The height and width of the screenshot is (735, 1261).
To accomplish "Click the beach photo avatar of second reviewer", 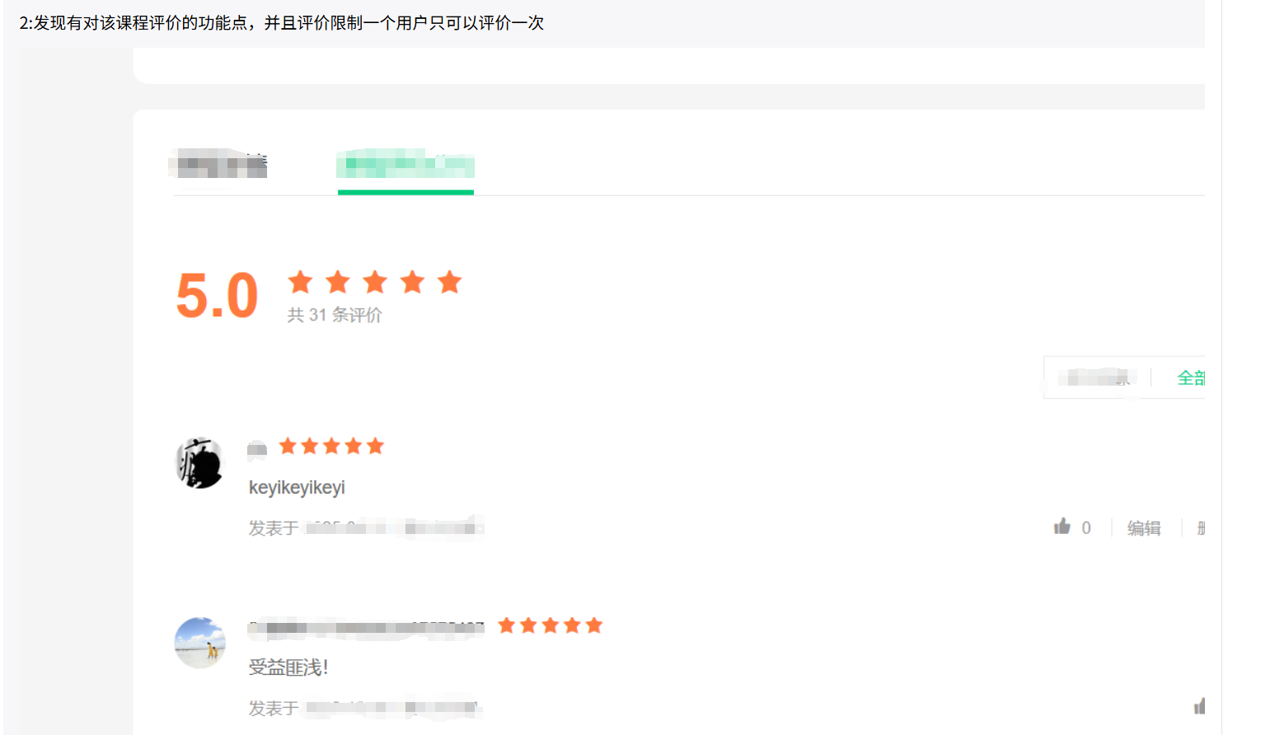I will coord(199,644).
